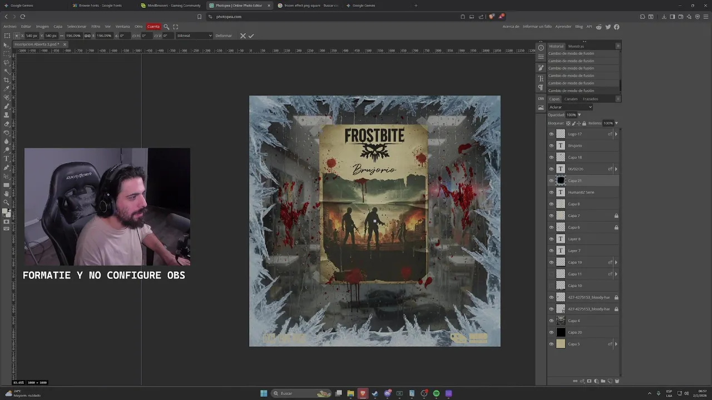712x400 pixels.
Task: Select the Clone Stamp tool
Action: click(7, 115)
